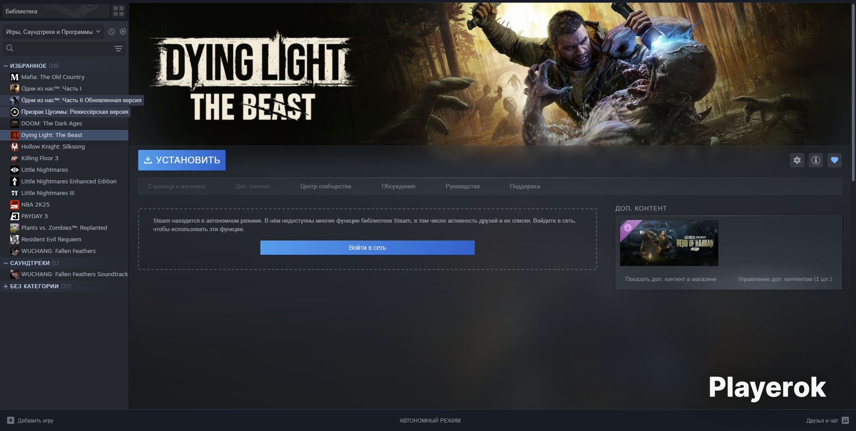Open Friends and chat icon
Image resolution: width=856 pixels, height=431 pixels.
click(x=845, y=420)
